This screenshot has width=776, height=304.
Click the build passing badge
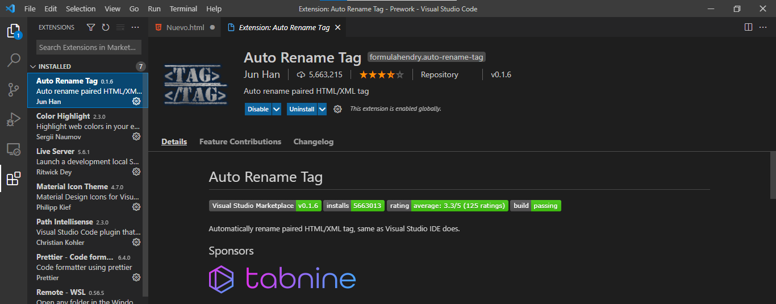coord(536,206)
